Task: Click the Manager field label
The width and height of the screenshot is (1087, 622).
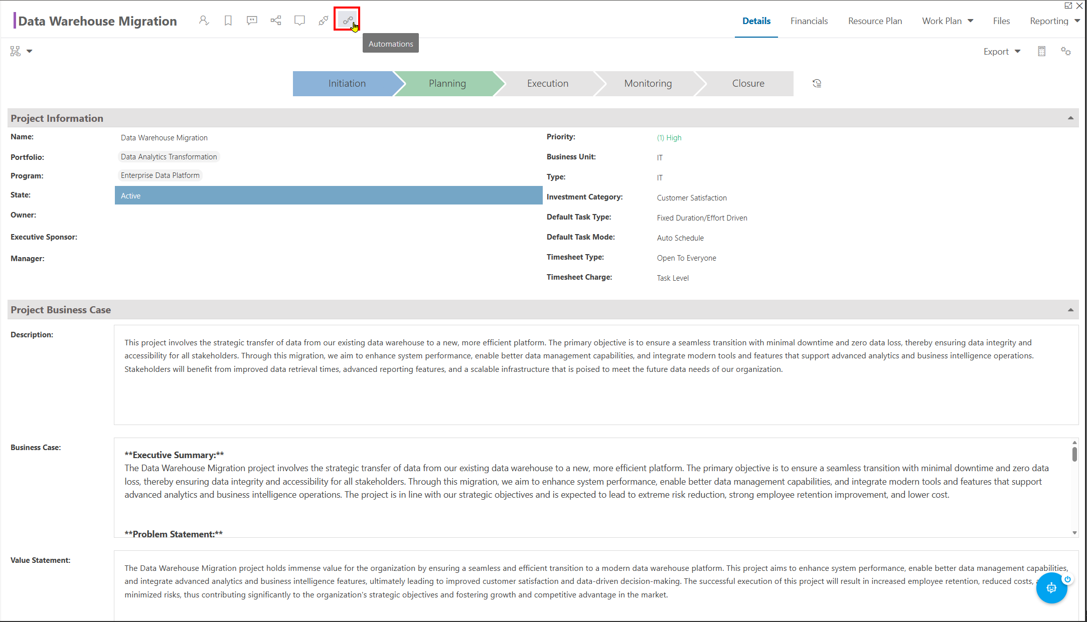Action: 27,259
